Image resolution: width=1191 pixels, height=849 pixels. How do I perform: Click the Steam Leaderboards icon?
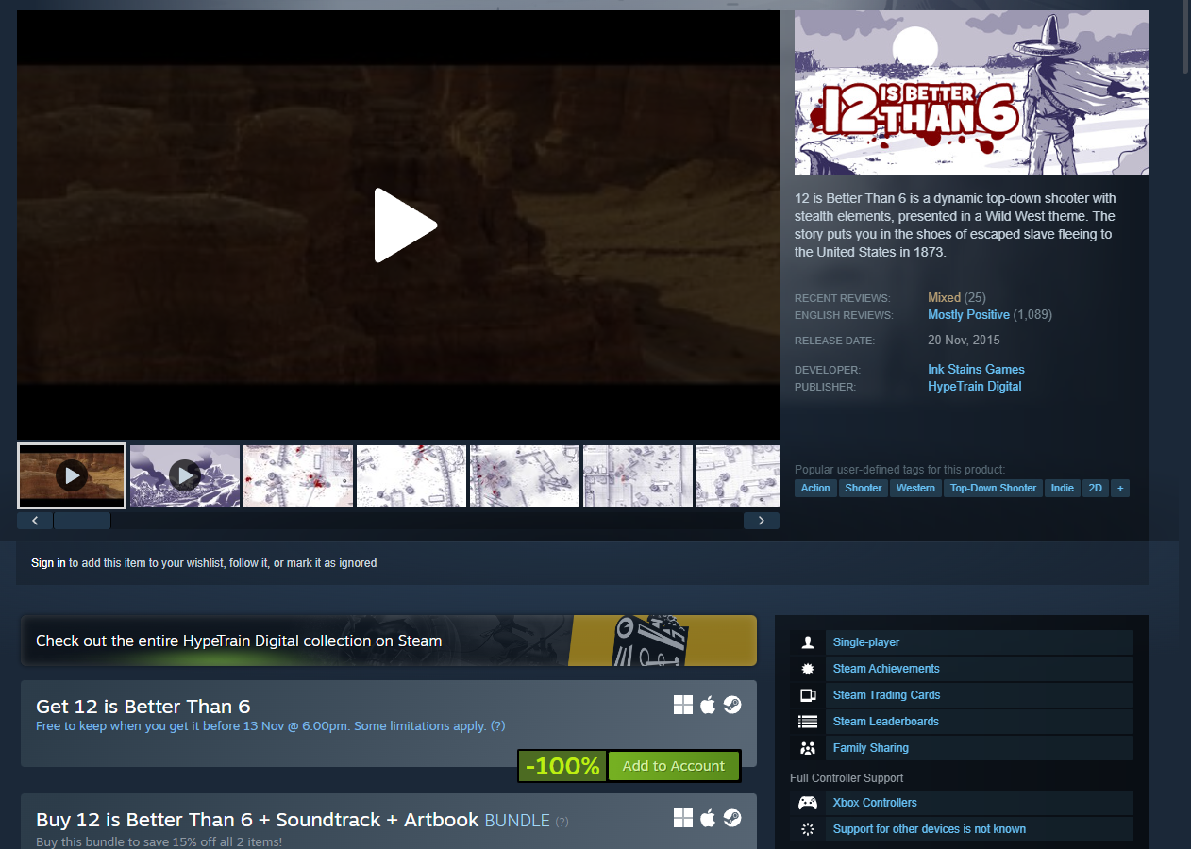(808, 722)
